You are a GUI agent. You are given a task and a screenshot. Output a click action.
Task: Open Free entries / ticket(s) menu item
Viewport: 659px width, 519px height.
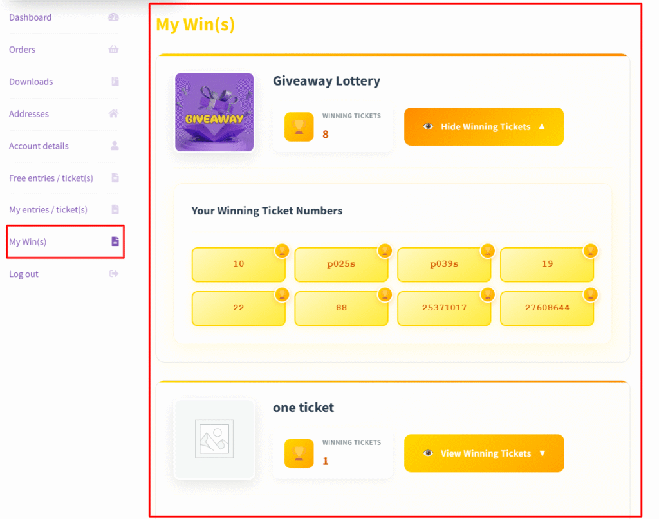tap(51, 178)
